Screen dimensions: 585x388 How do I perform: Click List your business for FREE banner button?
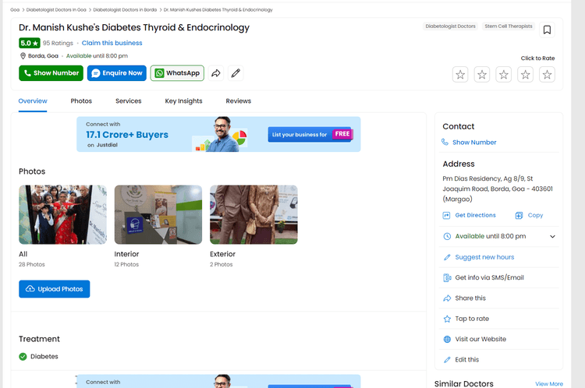coord(310,134)
